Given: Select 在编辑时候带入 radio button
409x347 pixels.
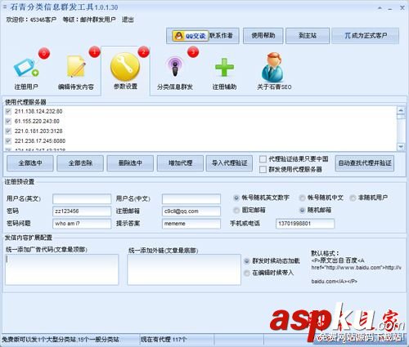Looking at the screenshot, I should point(247,273).
